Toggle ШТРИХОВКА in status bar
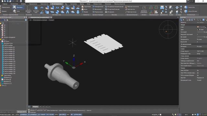This screenshot has height=116, width=207. click(78, 115)
